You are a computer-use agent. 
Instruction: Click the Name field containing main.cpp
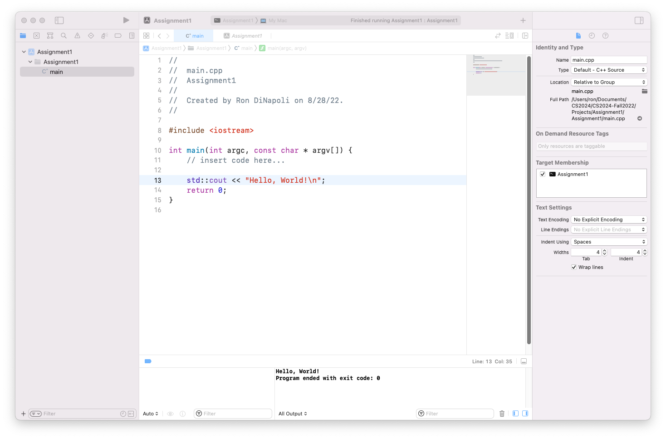pos(608,60)
